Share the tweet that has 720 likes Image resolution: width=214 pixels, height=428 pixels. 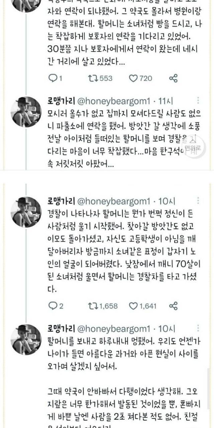click(x=173, y=78)
